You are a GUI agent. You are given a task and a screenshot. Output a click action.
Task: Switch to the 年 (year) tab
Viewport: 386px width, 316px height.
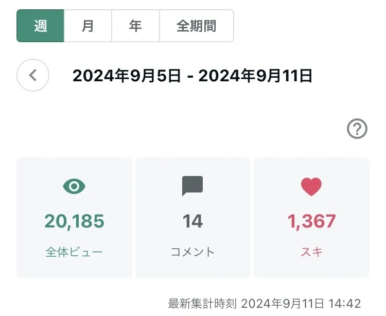(x=136, y=26)
